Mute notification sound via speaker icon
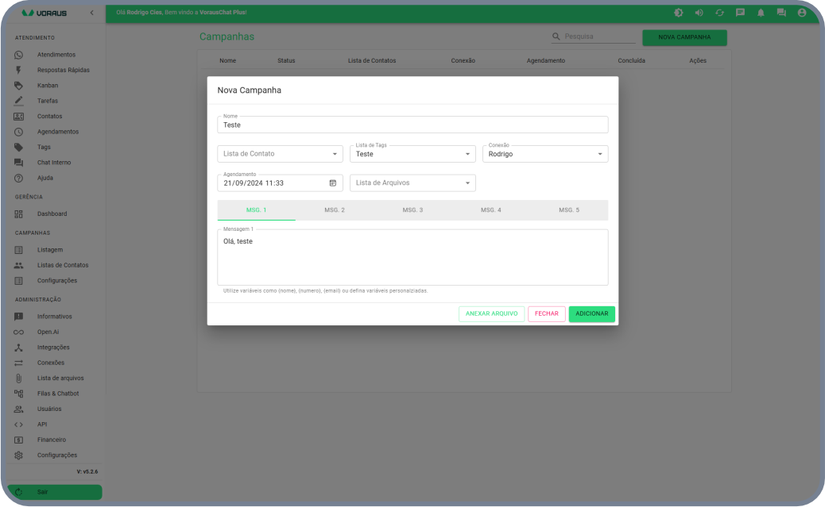 699,13
